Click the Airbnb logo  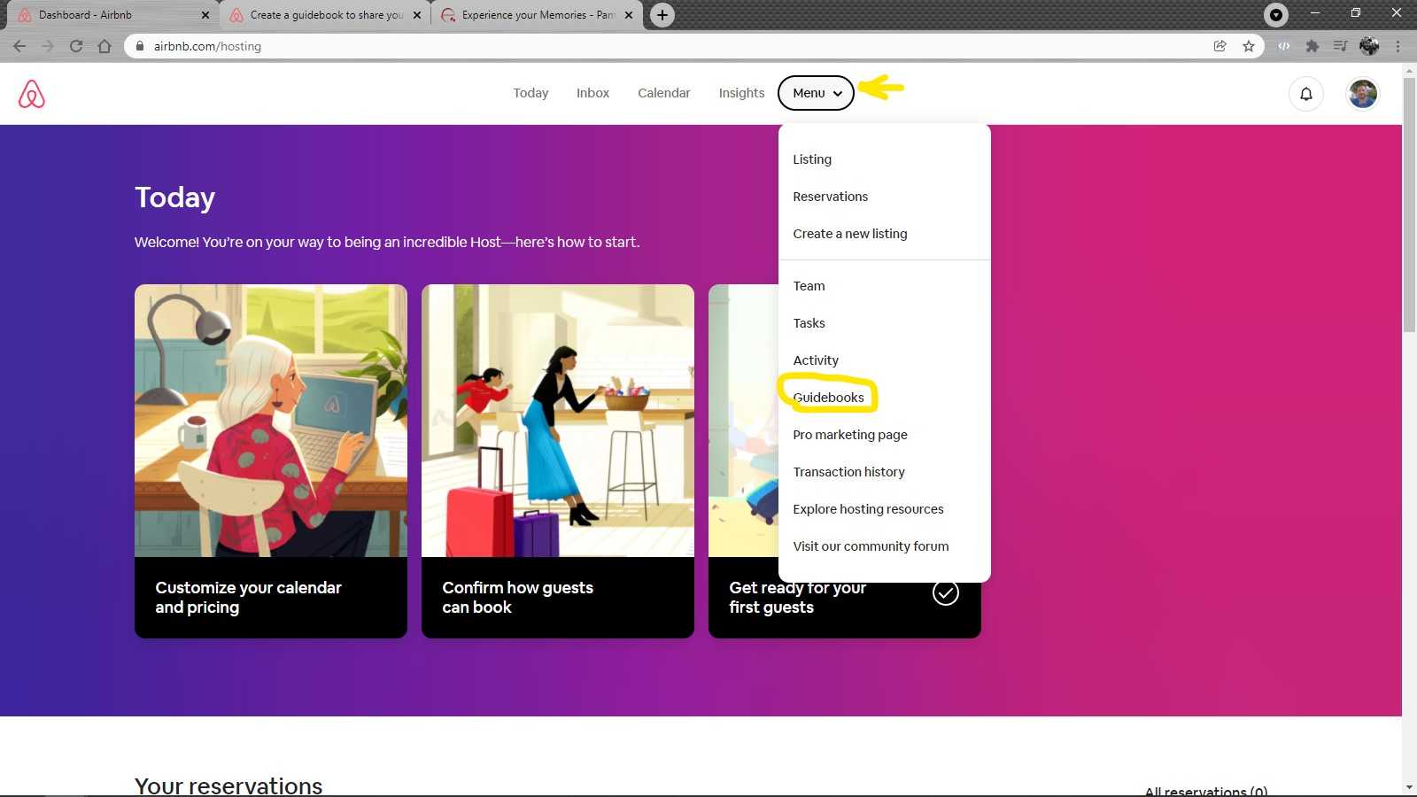click(x=32, y=93)
